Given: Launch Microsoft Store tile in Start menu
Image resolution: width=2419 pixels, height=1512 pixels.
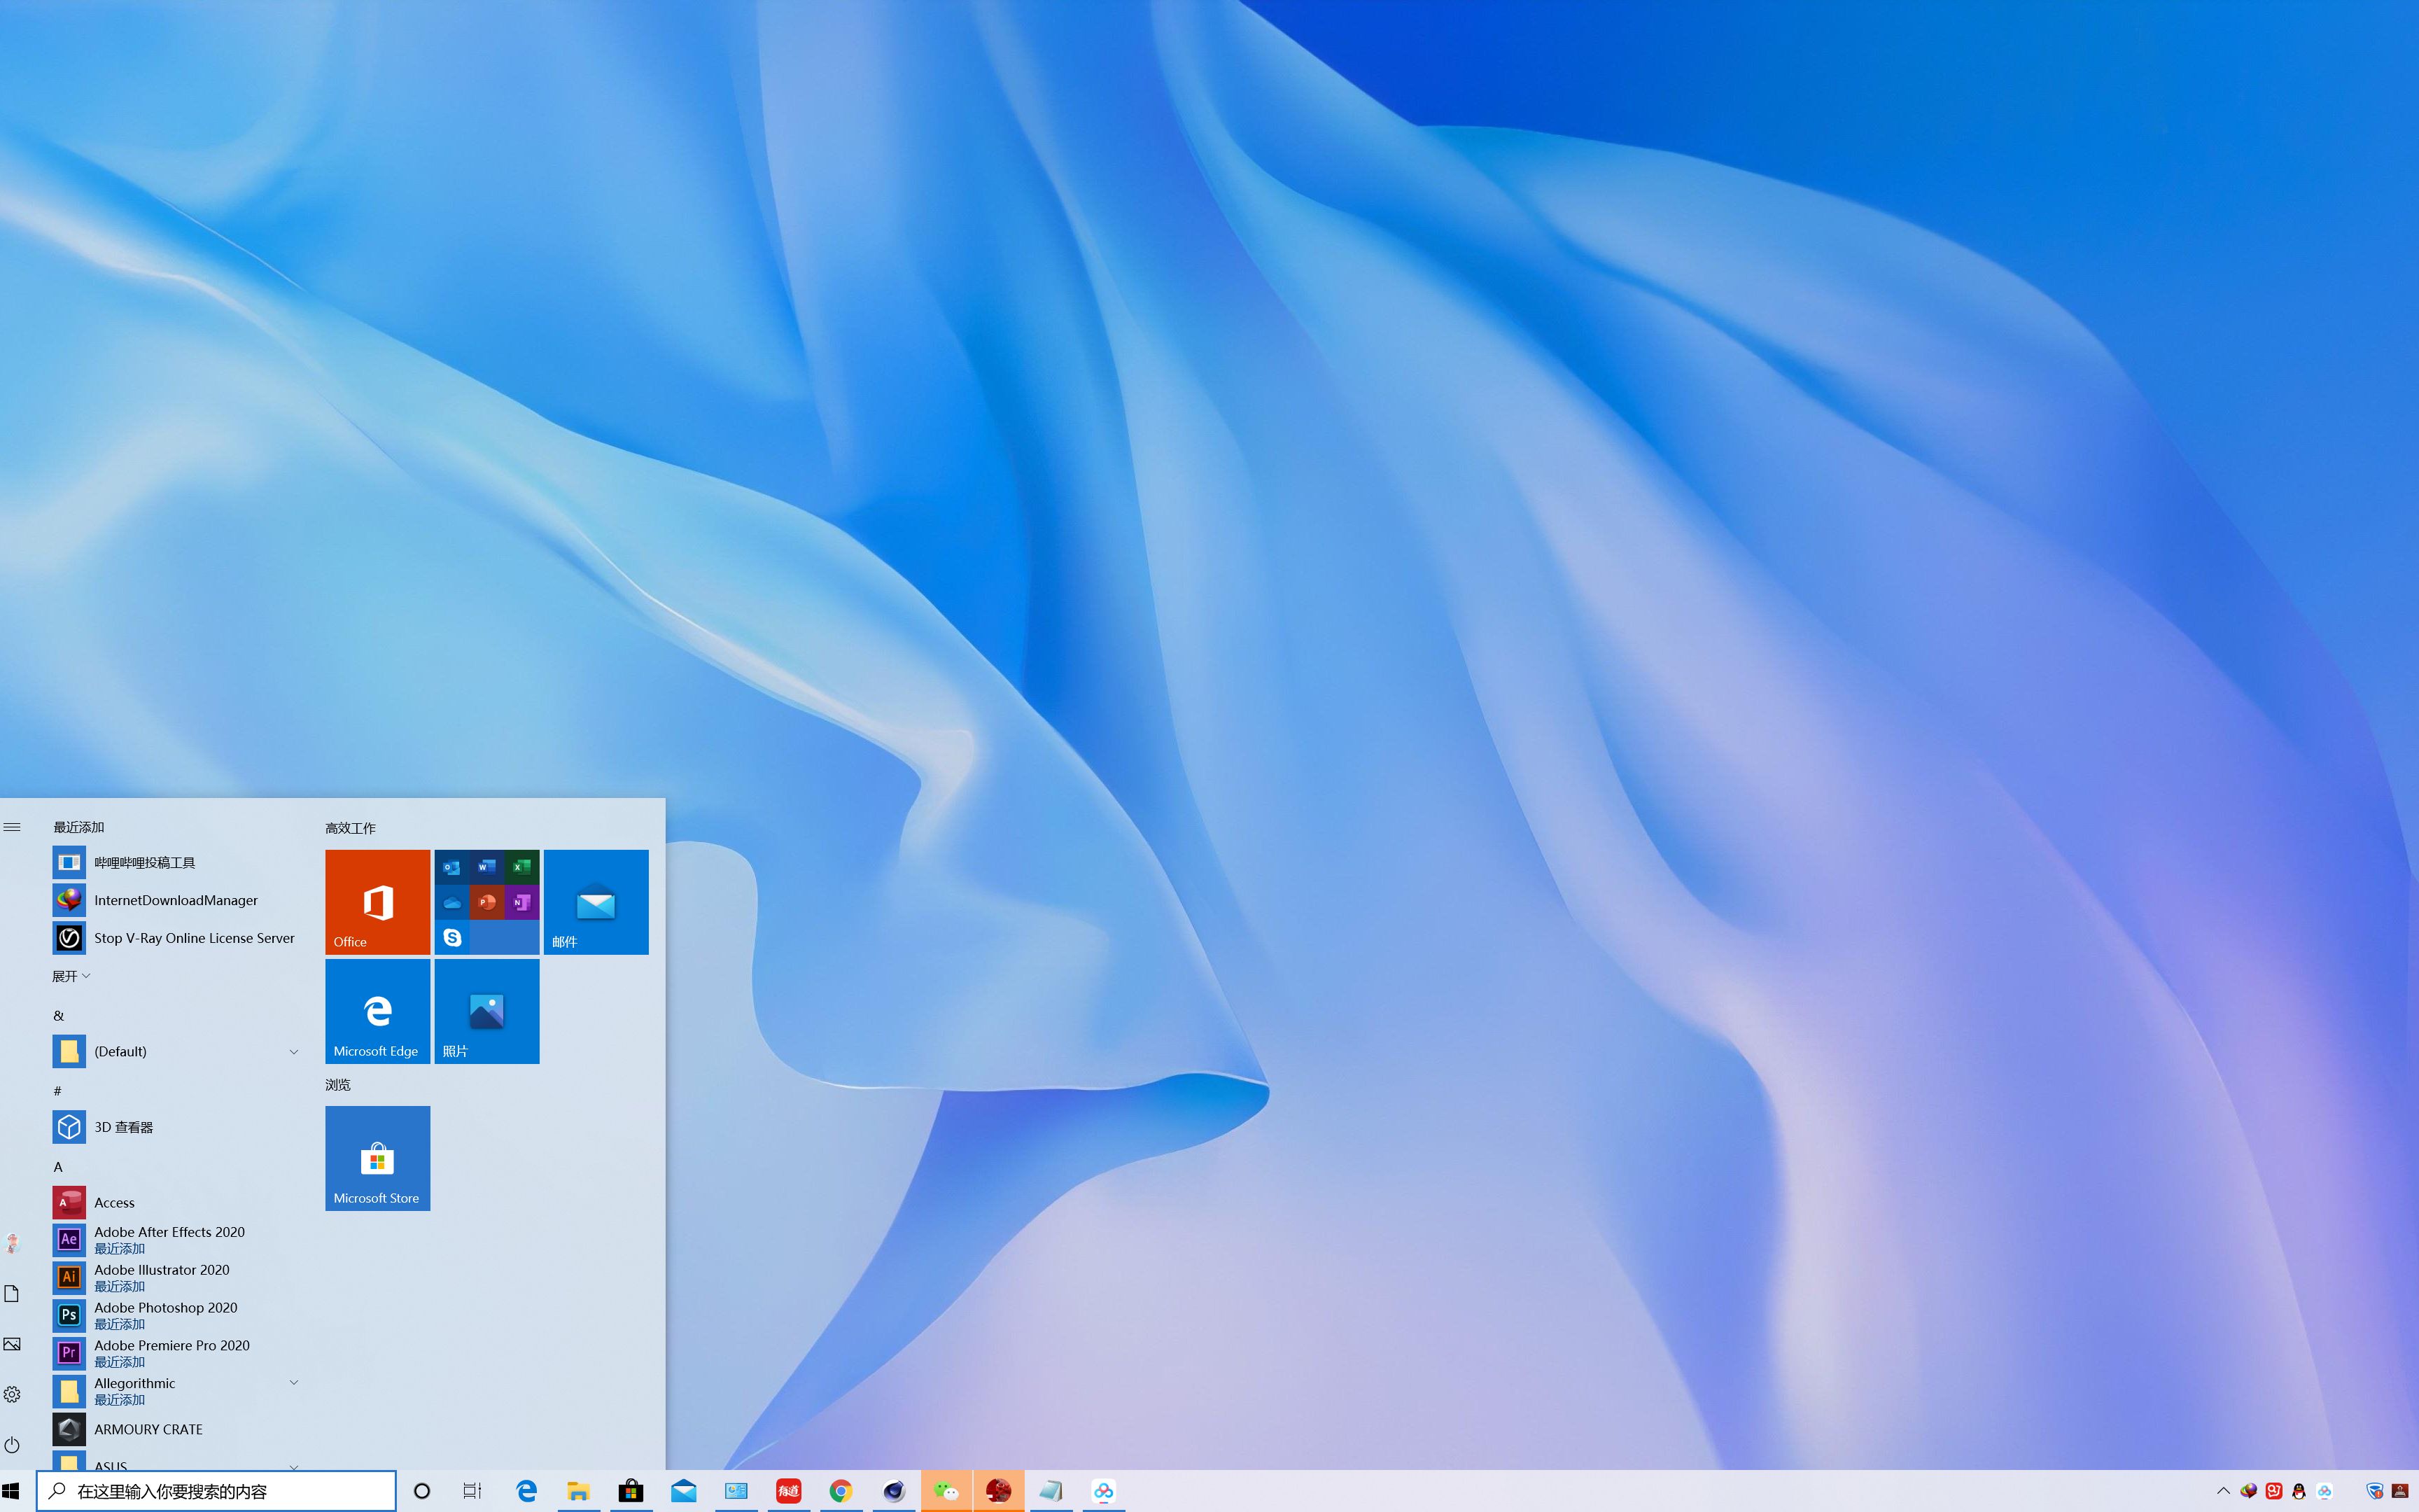Looking at the screenshot, I should [377, 1158].
